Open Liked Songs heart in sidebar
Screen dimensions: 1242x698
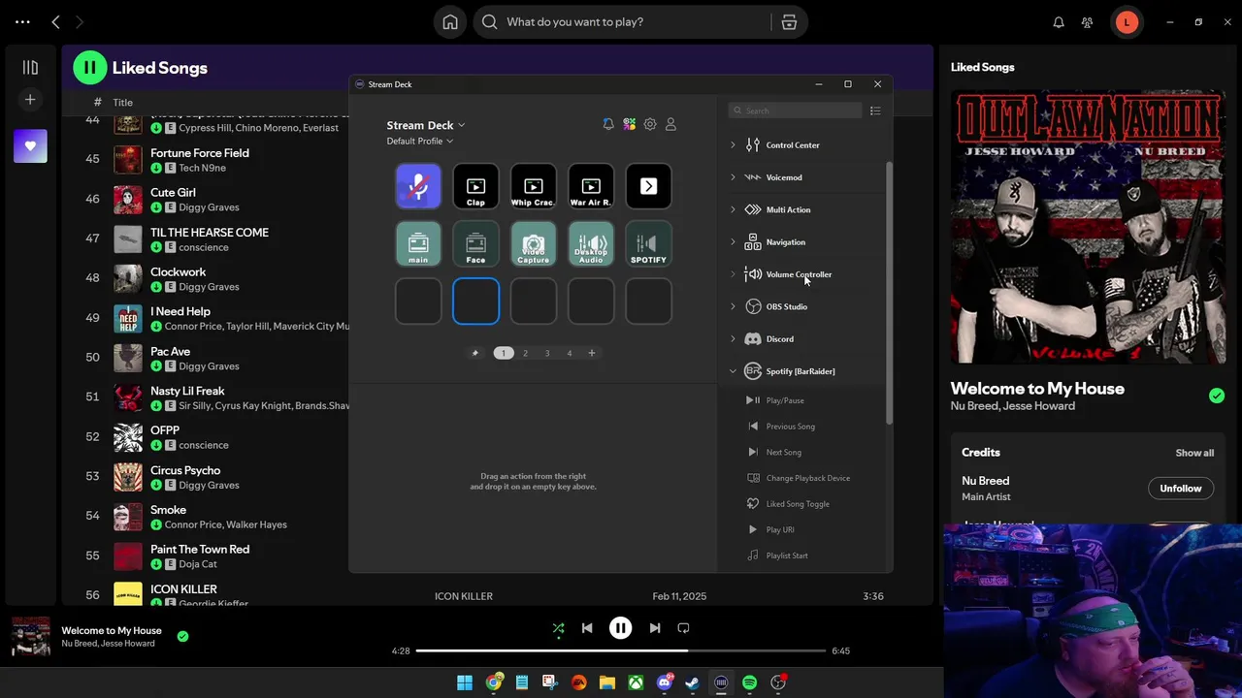pyautogui.click(x=30, y=146)
